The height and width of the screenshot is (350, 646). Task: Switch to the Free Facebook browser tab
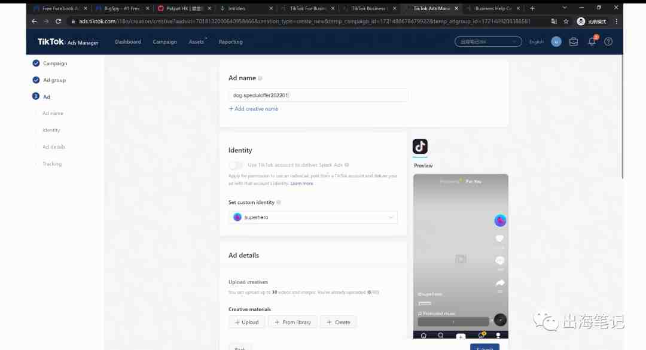point(60,8)
